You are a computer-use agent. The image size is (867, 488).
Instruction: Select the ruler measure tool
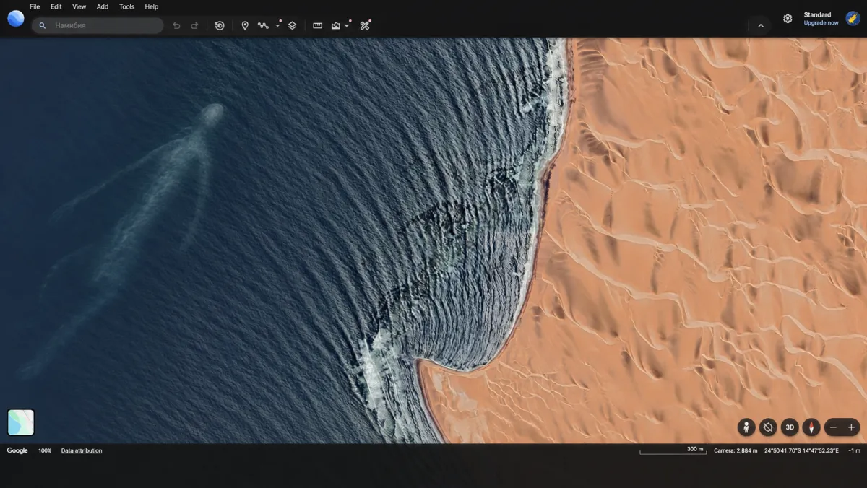[317, 25]
